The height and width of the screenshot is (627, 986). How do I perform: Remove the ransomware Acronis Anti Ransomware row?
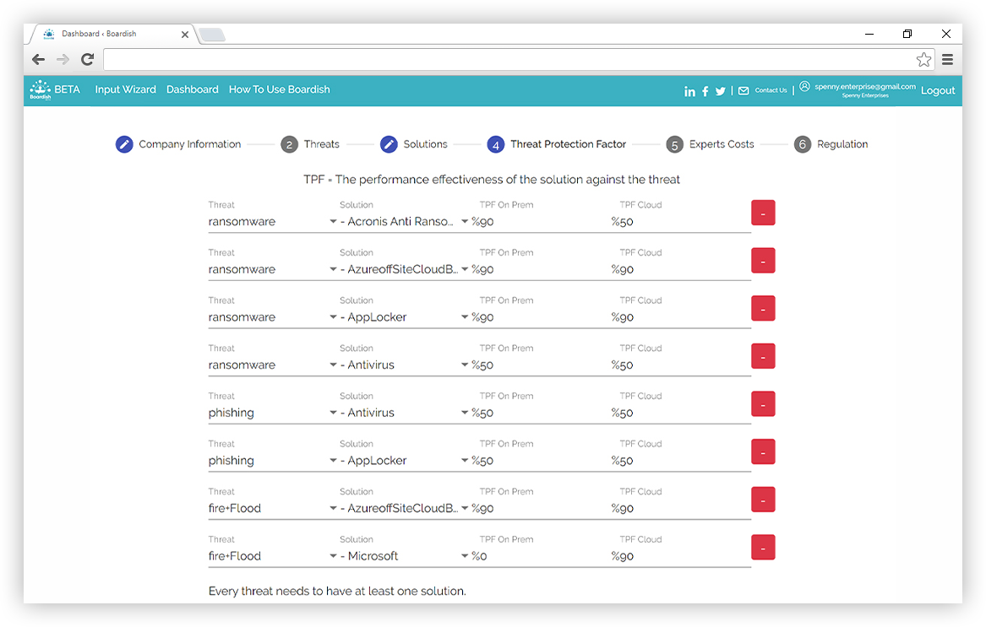(763, 213)
